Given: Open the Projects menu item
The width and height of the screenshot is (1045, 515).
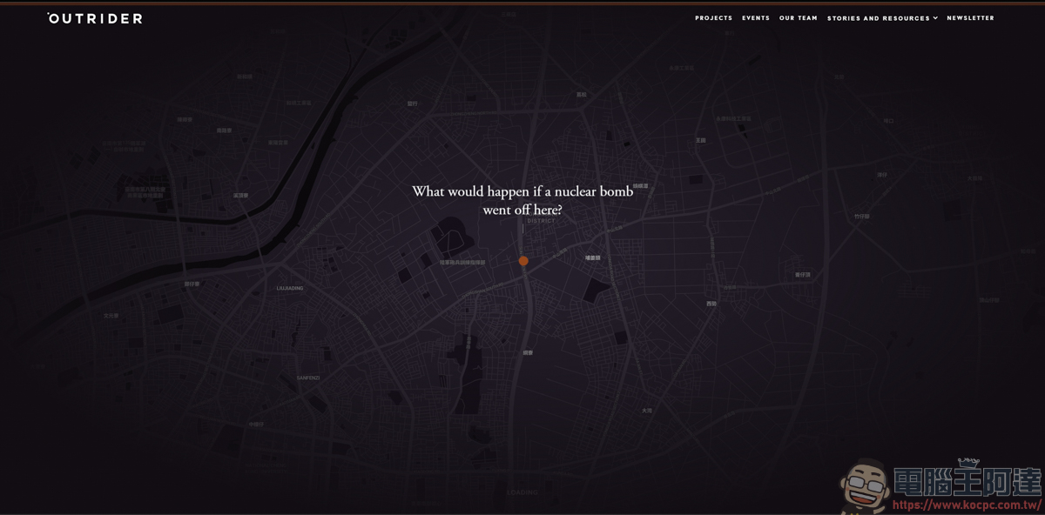Looking at the screenshot, I should tap(713, 18).
